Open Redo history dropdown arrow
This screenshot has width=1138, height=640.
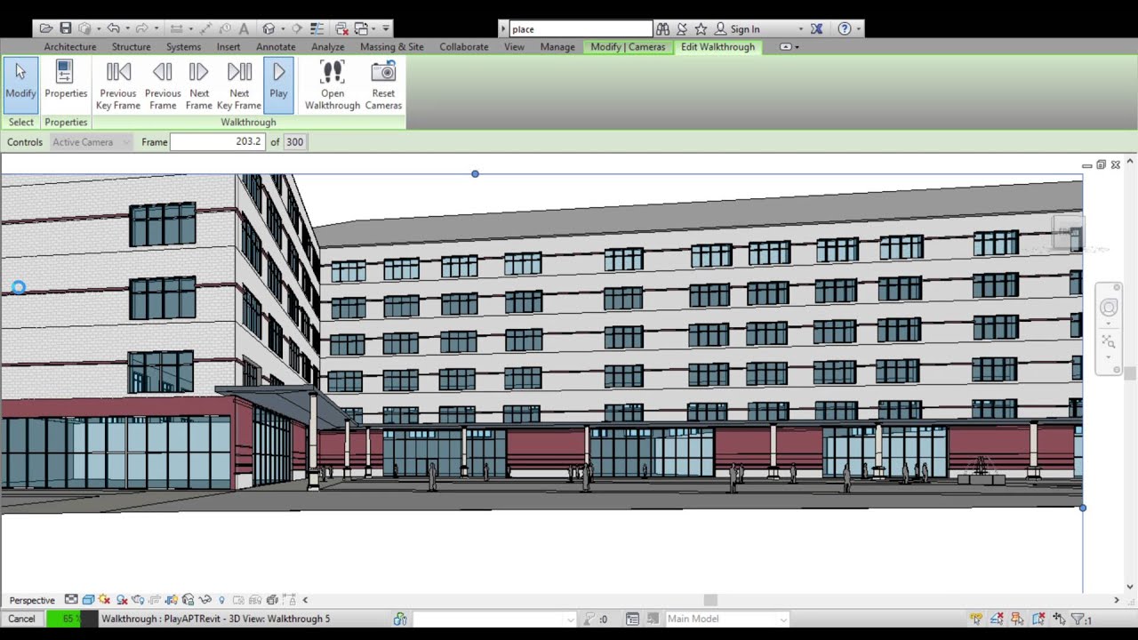[x=156, y=29]
